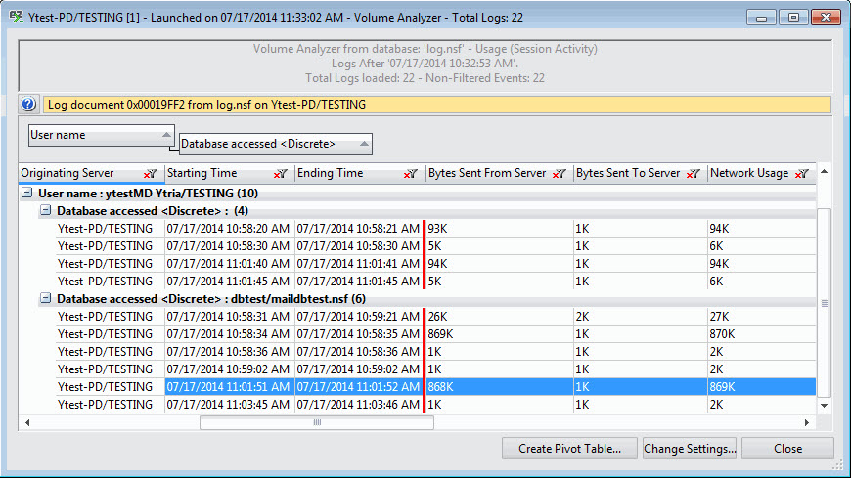Select the row starting 11:03:45 AM

tap(227, 405)
